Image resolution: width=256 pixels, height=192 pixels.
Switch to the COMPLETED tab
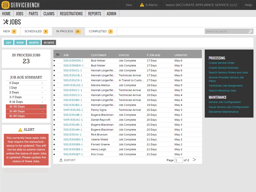[101, 31]
